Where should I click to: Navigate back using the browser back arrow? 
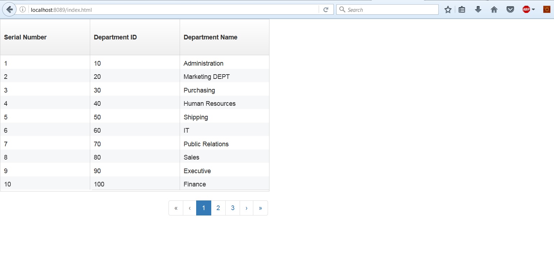click(x=9, y=9)
